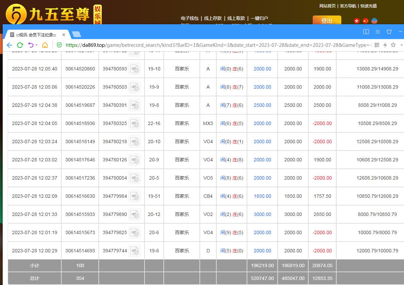Open bet amount 2000.00 link at 12:05:40
The width and height of the screenshot is (404, 285).
tap(262, 69)
